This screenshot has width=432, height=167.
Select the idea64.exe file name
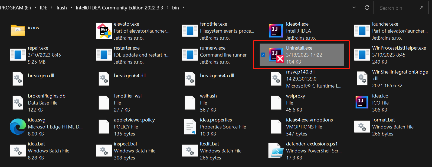[297, 24]
